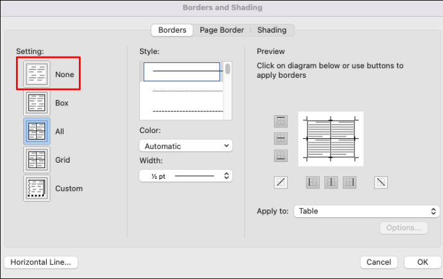Switch to the Shading tab
This screenshot has width=443, height=279.
click(x=272, y=30)
